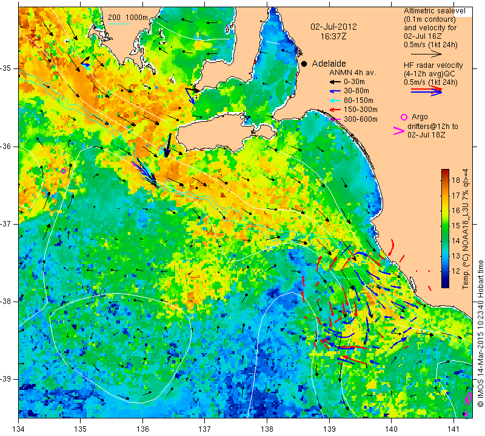The width and height of the screenshot is (485, 436).
Task: Click the '02-Jul-2012' date text
Action: point(333,27)
